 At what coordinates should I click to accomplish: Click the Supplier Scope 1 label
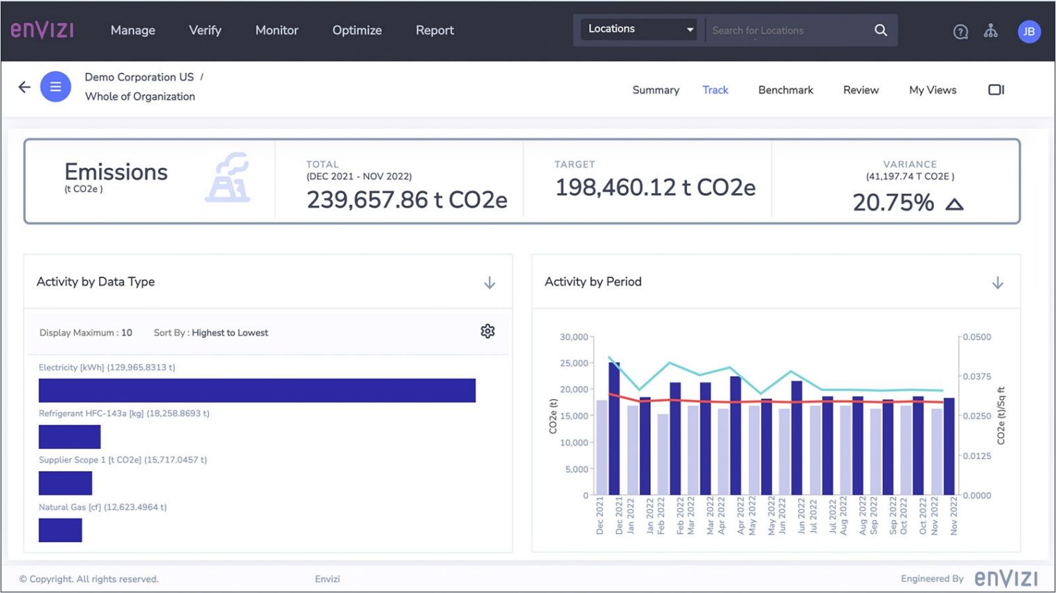(x=123, y=460)
